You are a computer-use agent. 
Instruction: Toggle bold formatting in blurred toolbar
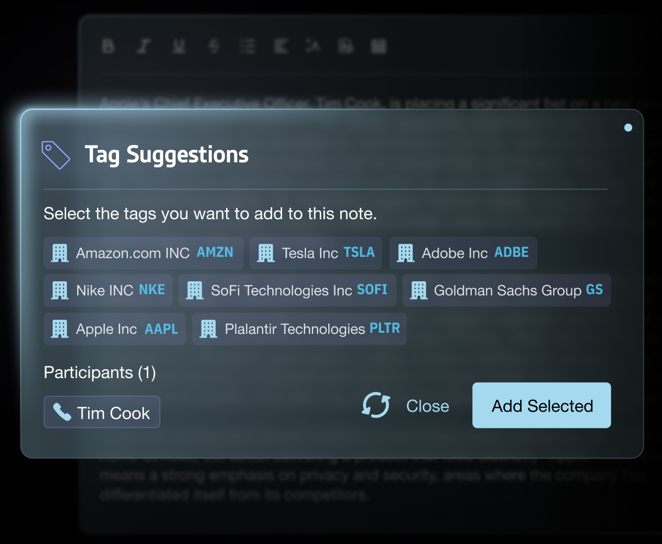pos(108,46)
